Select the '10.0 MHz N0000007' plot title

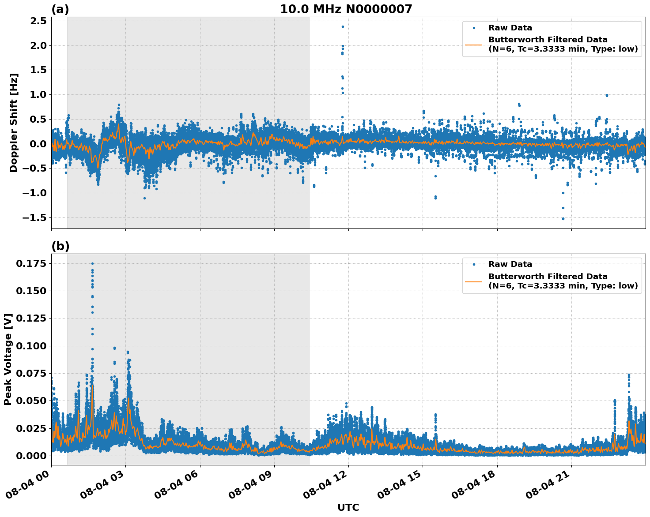pos(346,9)
